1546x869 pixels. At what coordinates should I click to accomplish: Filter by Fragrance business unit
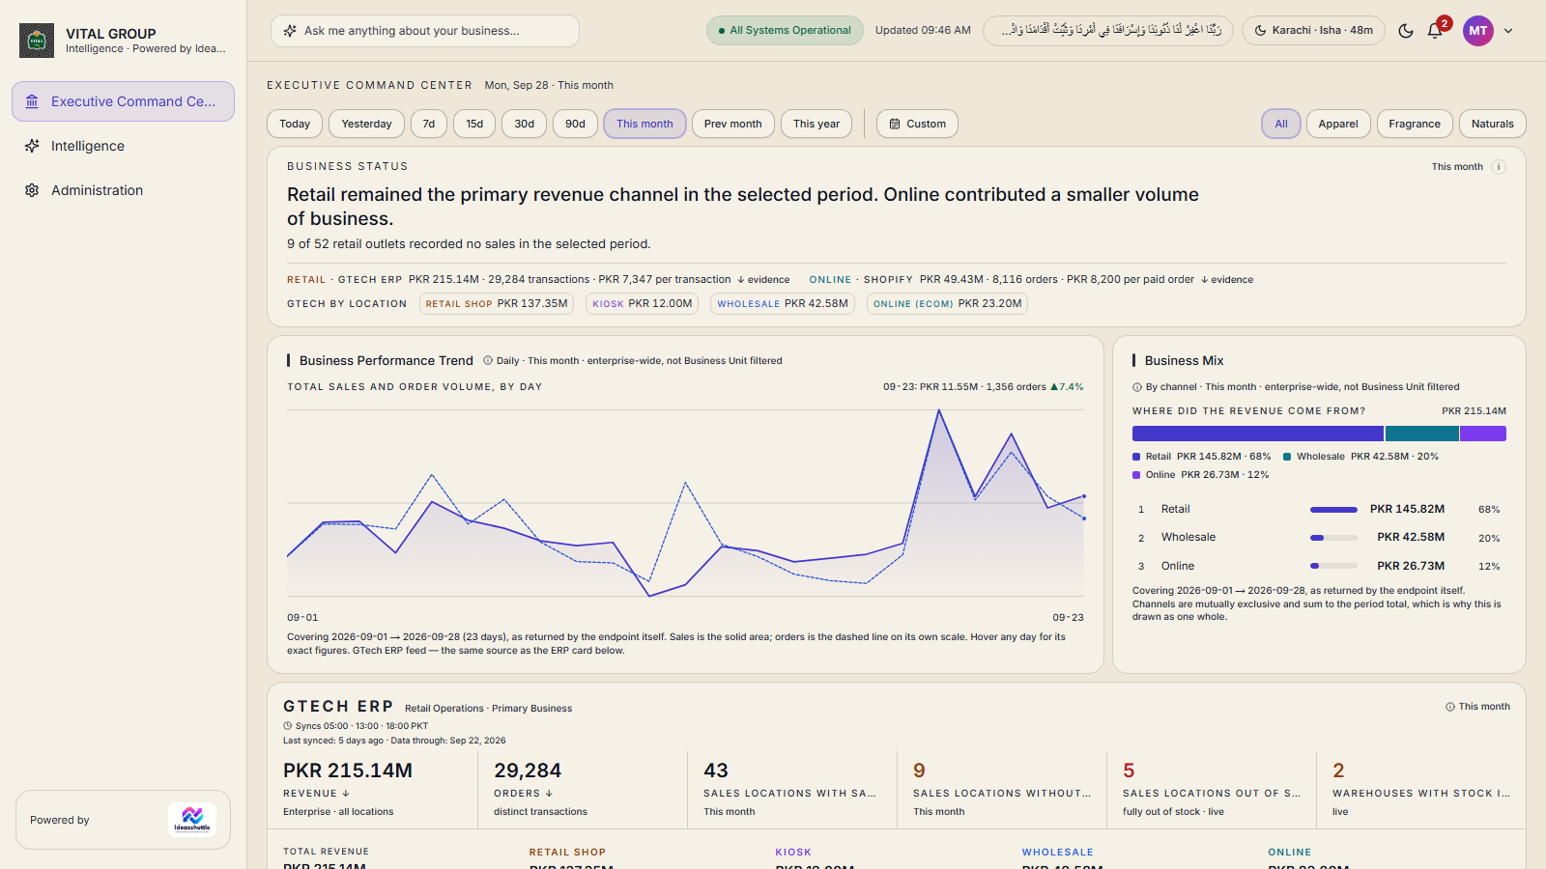click(x=1415, y=124)
